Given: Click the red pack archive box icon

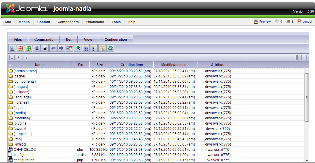Looking at the screenshot, I should click(x=20, y=48).
